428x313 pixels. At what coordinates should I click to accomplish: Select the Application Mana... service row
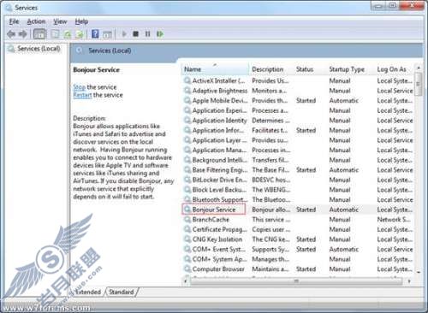click(x=298, y=150)
